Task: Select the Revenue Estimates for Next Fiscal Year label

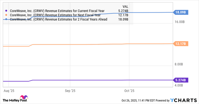Action: point(55,15)
